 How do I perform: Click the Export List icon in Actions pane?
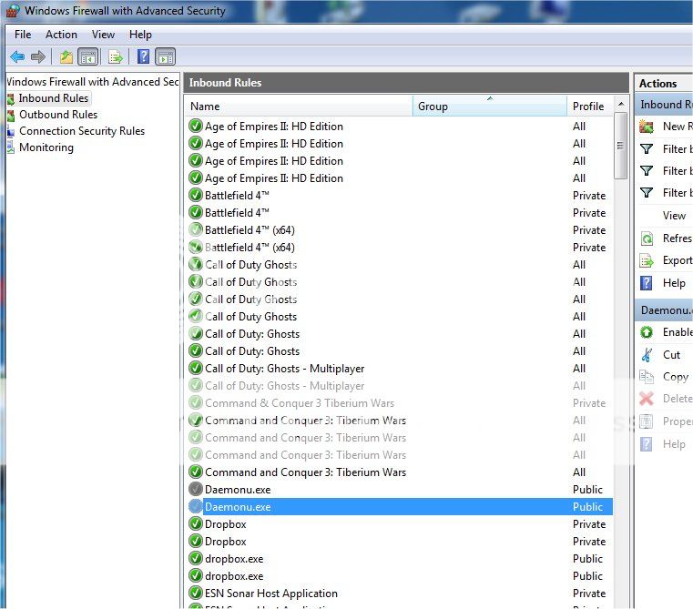coord(647,260)
